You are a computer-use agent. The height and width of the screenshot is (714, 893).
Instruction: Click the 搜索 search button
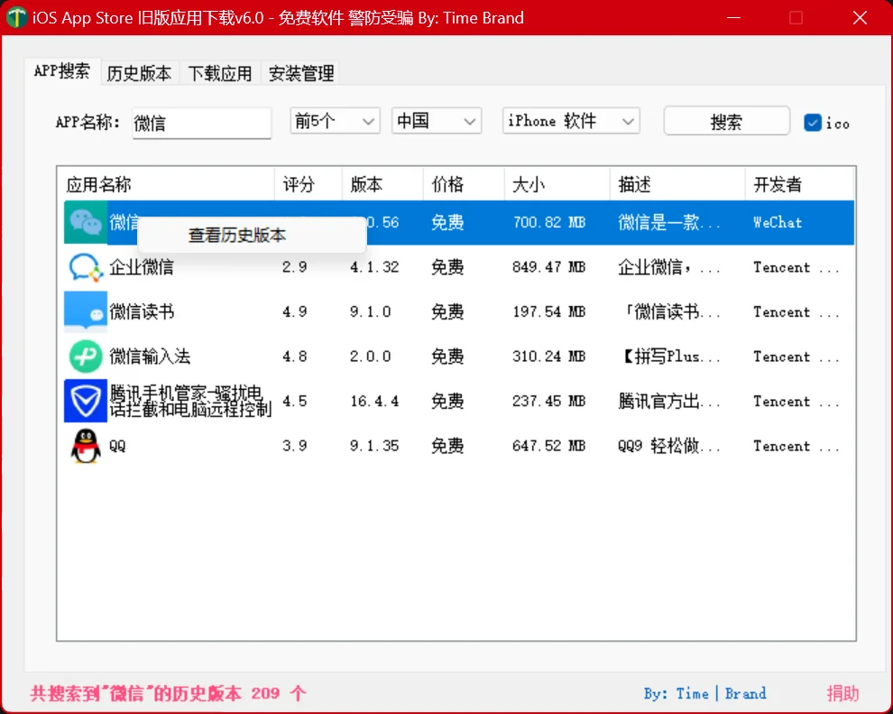point(726,120)
